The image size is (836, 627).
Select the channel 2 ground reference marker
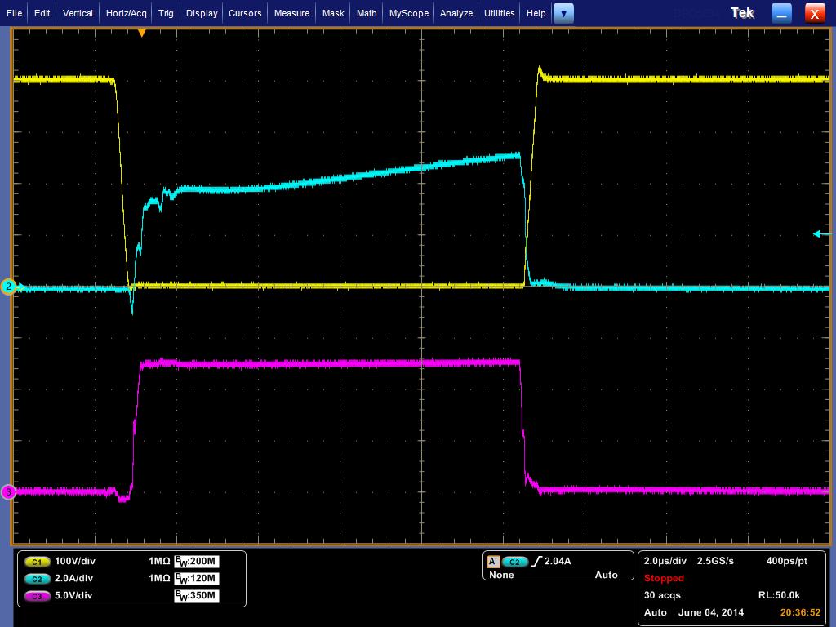tap(9, 287)
